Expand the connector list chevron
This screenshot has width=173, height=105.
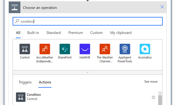(x=88, y=72)
